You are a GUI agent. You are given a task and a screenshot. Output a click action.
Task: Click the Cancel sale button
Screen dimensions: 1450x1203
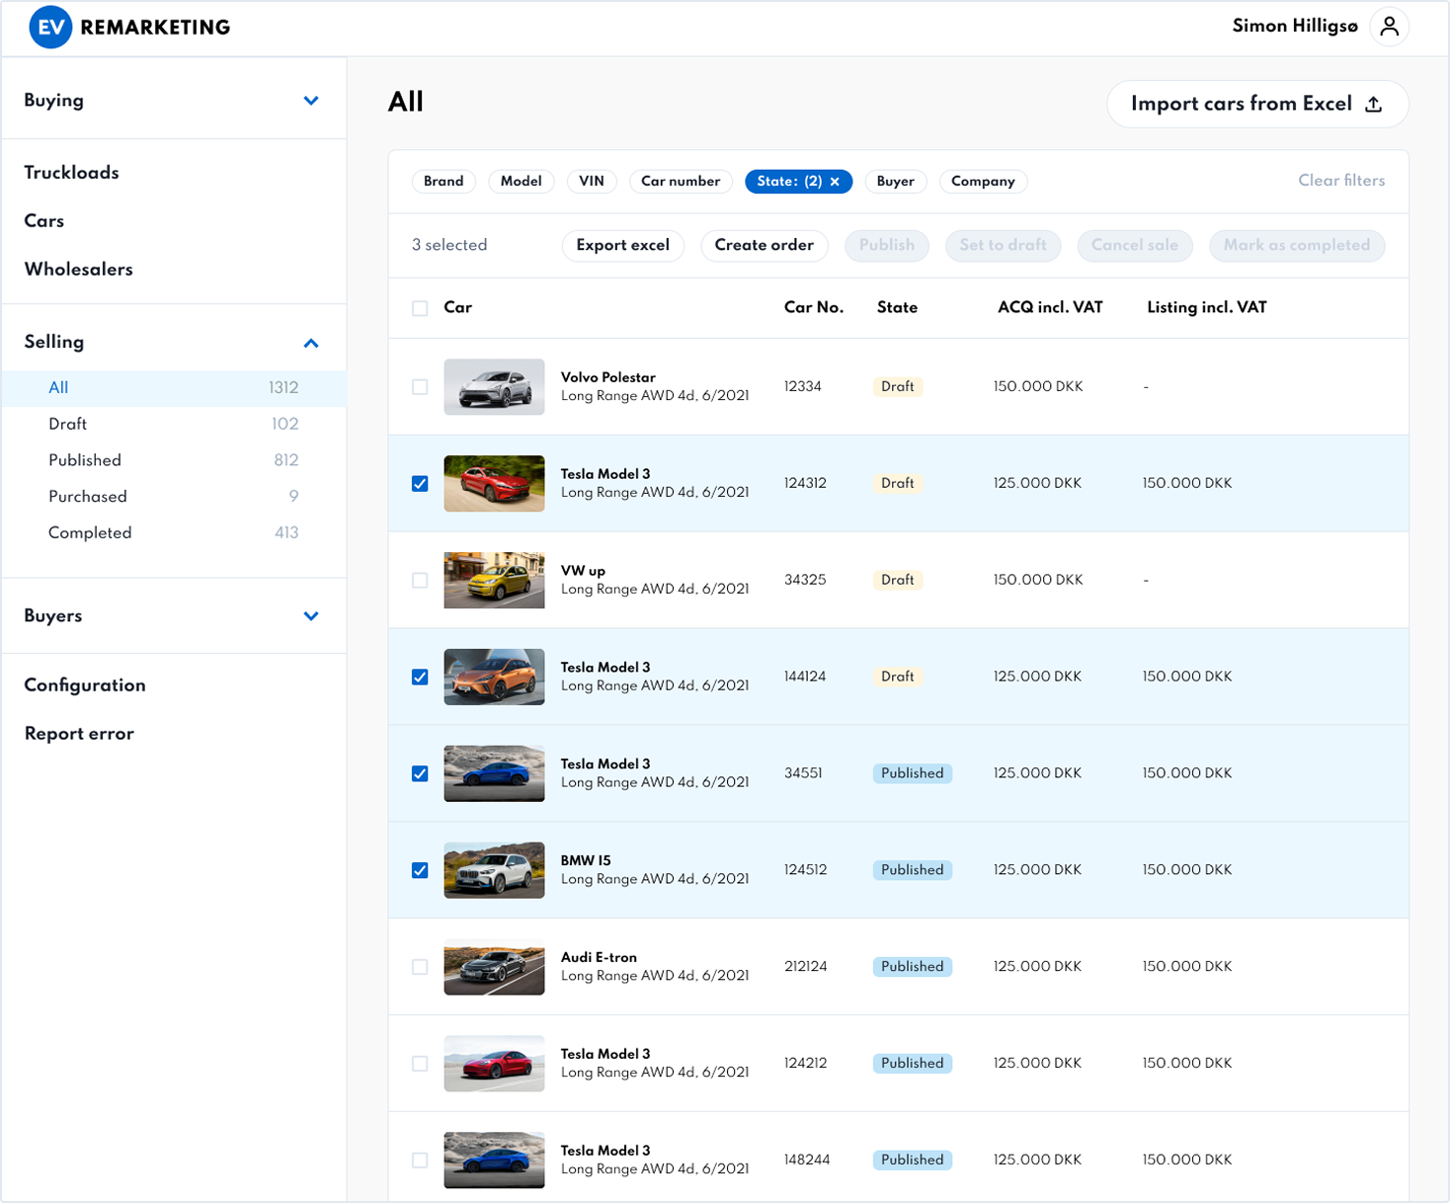pos(1135,246)
